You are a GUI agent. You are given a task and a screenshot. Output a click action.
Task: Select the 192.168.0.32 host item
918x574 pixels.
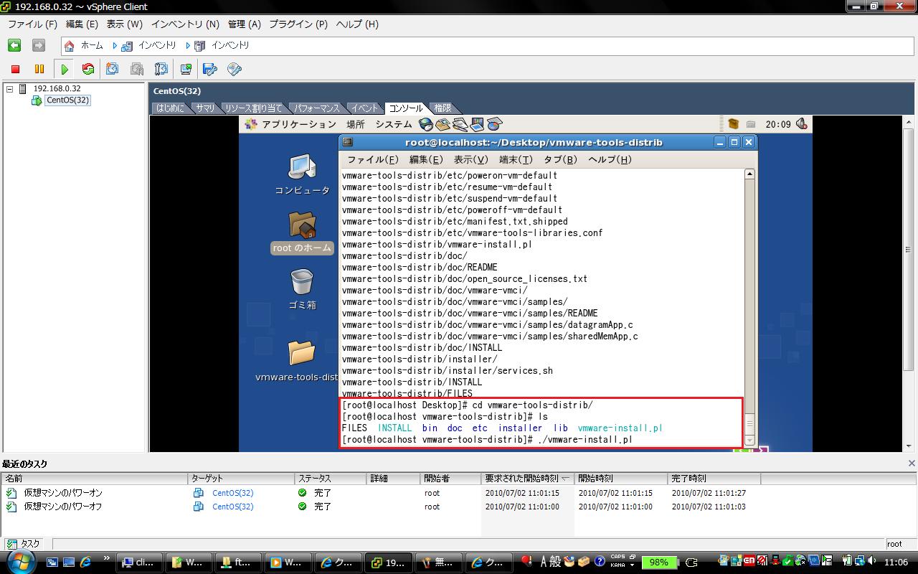57,89
